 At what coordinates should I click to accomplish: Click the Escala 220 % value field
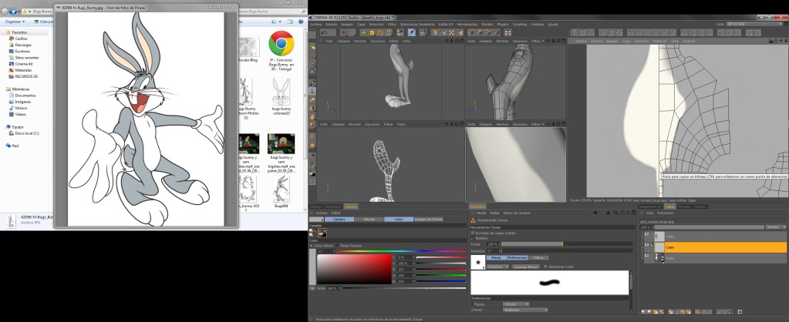pos(494,244)
